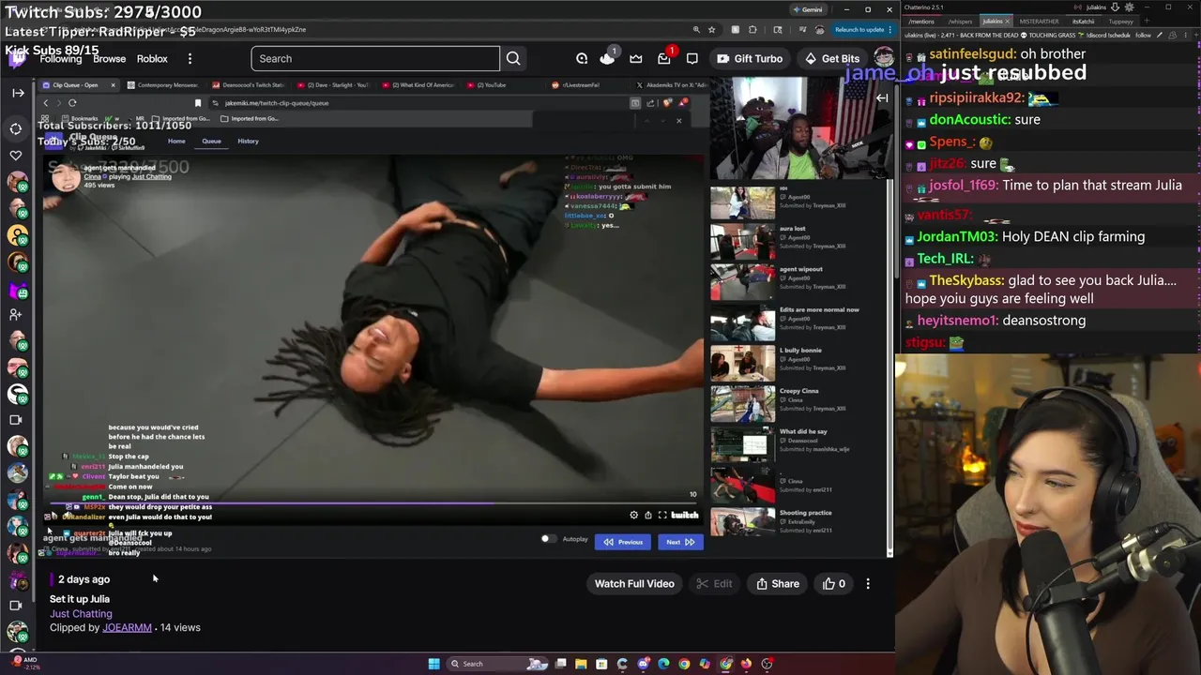1201x675 pixels.
Task: Add a new Chatterino tab
Action: 1147,21
